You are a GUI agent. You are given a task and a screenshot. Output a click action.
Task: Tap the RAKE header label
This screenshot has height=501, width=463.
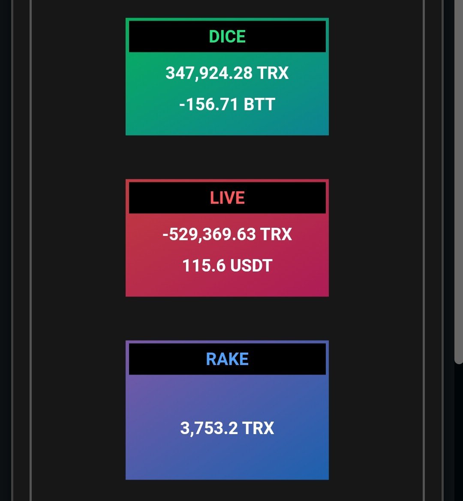coord(227,359)
